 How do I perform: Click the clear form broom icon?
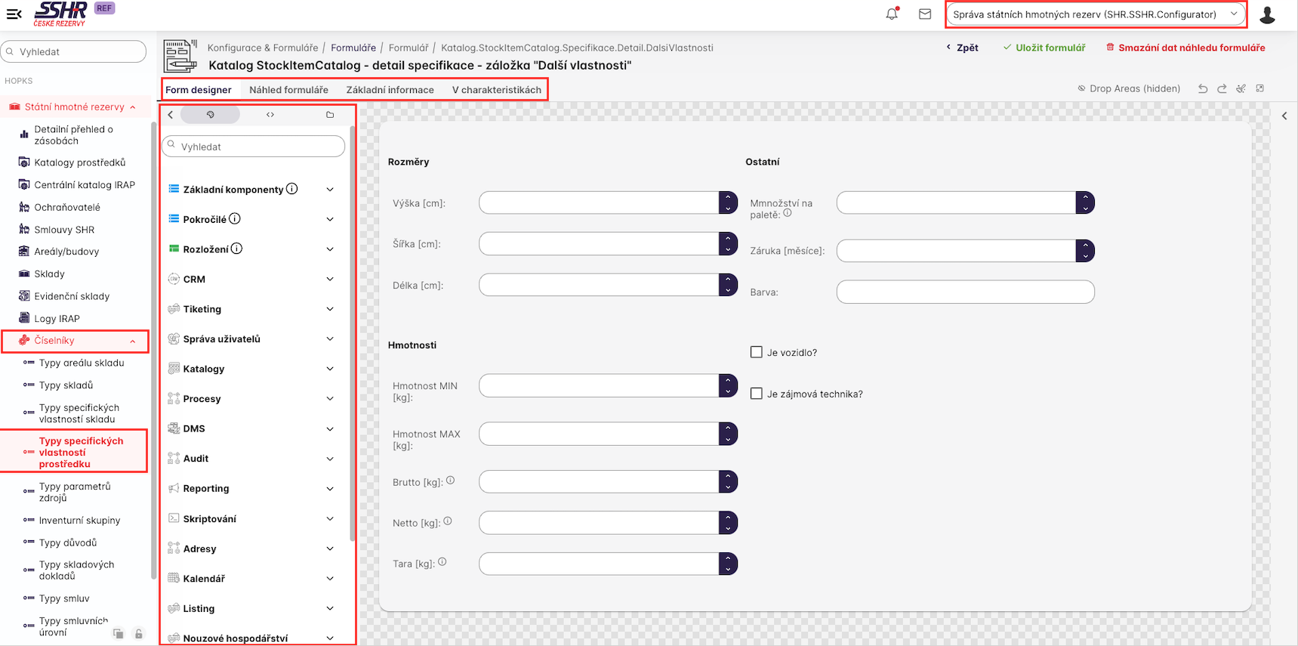pos(1241,89)
